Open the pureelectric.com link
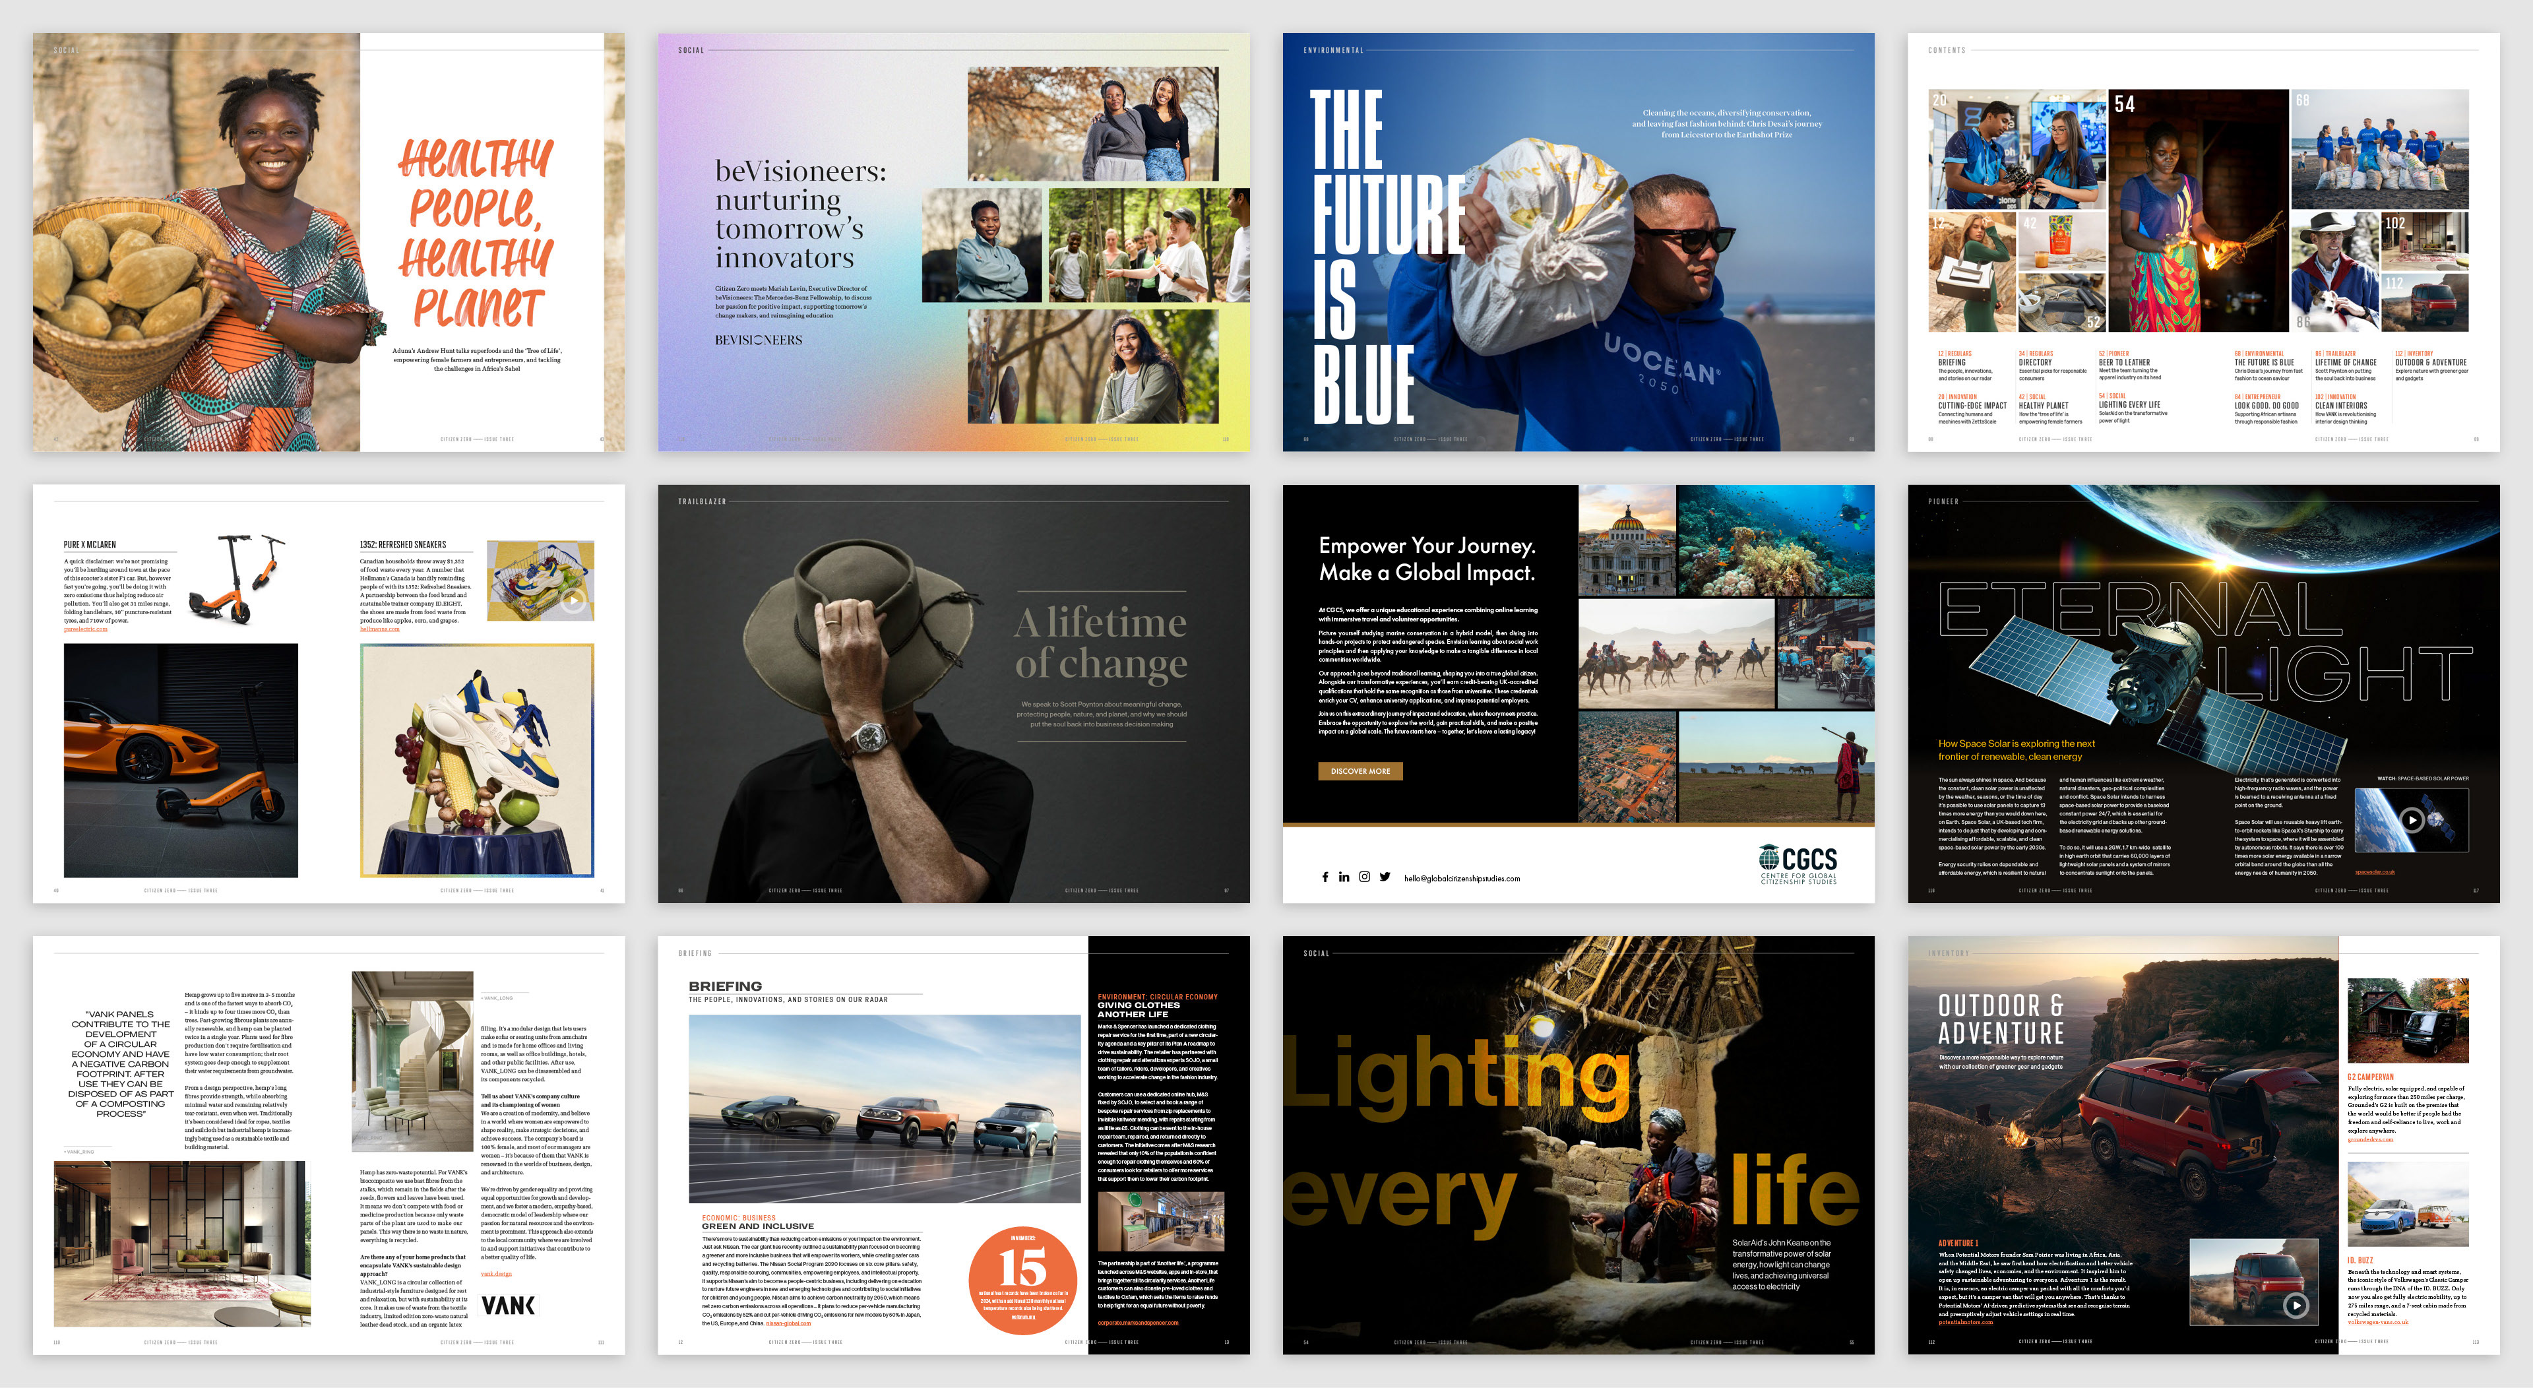Screen dimensions: 2533x1388 click(86, 629)
